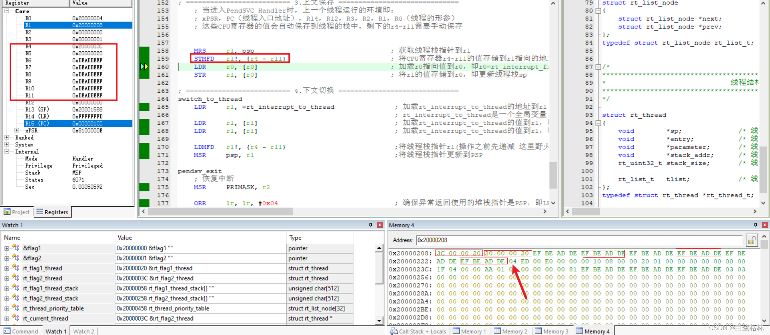Click the STMFD instruction on line 159
The image size is (770, 335).
(x=204, y=59)
